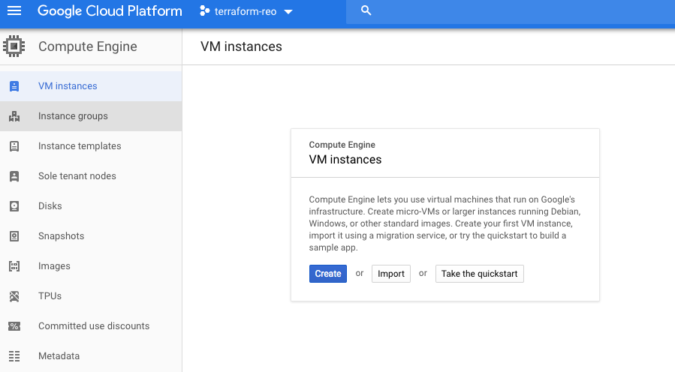Click the Metadata list icon
The height and width of the screenshot is (372, 675).
tap(14, 356)
